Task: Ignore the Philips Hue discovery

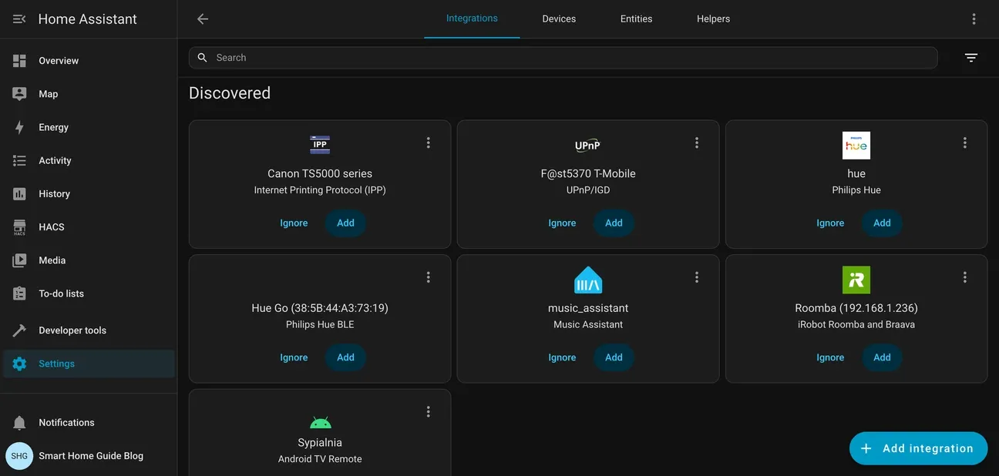Action: (830, 223)
